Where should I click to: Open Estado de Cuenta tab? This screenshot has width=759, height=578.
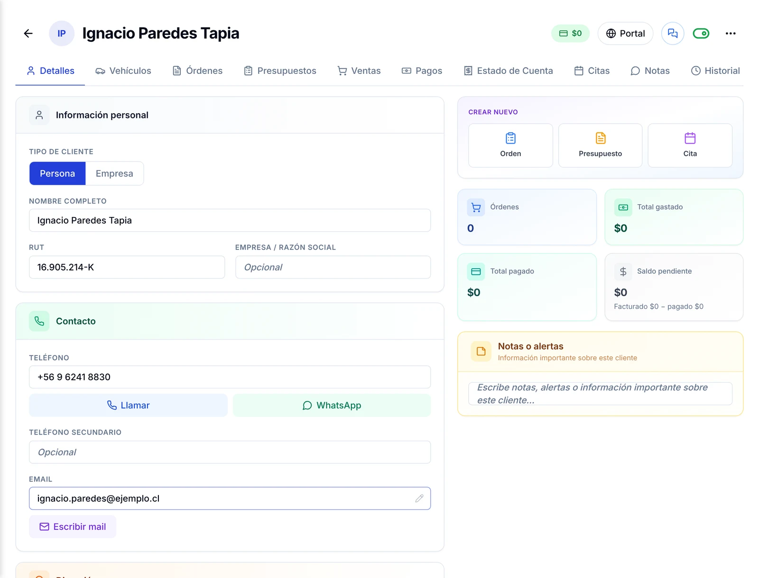pyautogui.click(x=508, y=71)
